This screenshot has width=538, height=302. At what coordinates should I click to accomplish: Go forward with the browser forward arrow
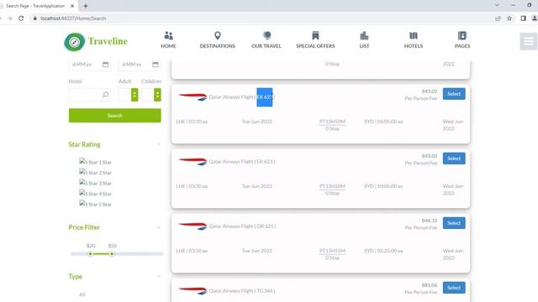(x=10, y=18)
